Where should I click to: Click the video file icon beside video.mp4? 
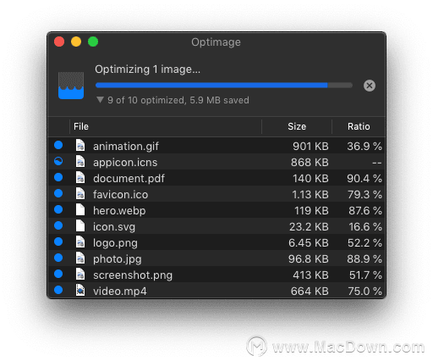tap(80, 290)
